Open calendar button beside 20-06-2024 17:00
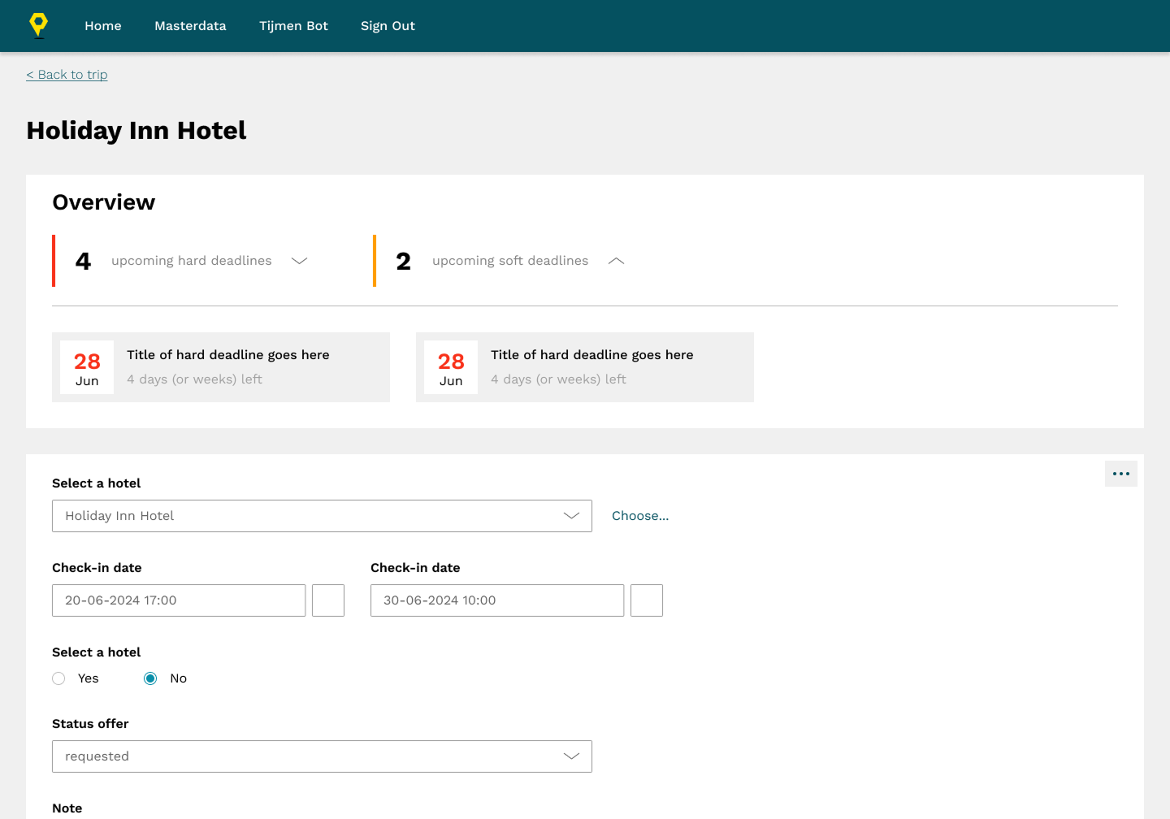Image resolution: width=1170 pixels, height=819 pixels. pos(328,600)
